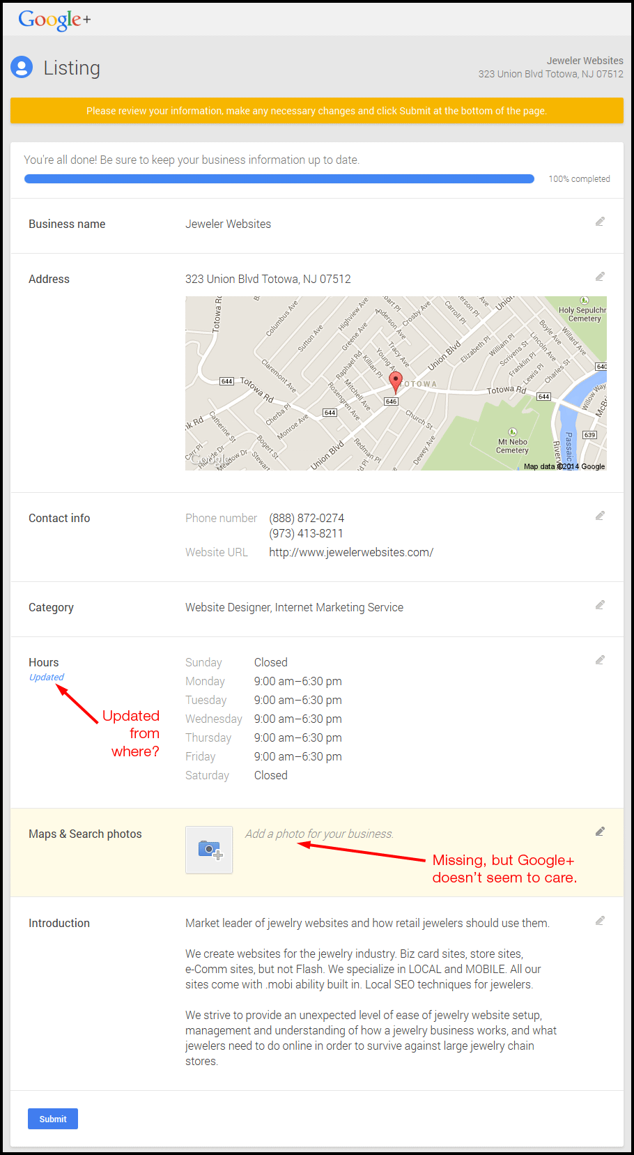
Task: Submit the listing with the Submit button
Action: tap(53, 1119)
